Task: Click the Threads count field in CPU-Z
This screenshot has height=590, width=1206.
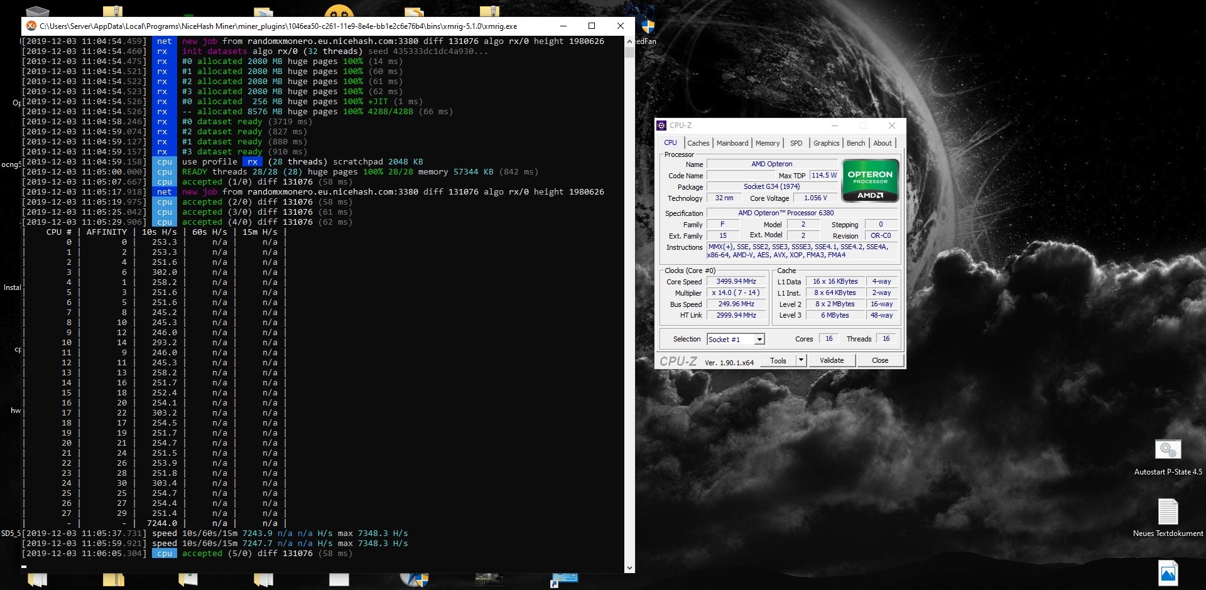Action: (x=886, y=339)
